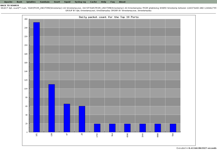Follow the BACK TO SEARCH link
217x151 pixels.
[x=9, y=5]
